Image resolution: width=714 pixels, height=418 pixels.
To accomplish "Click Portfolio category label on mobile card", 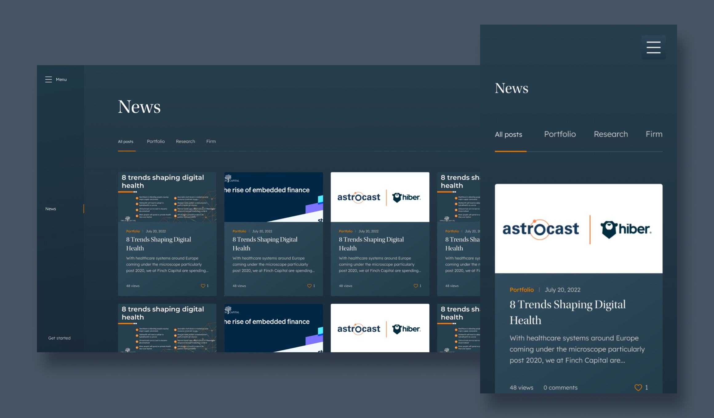I will (x=522, y=290).
